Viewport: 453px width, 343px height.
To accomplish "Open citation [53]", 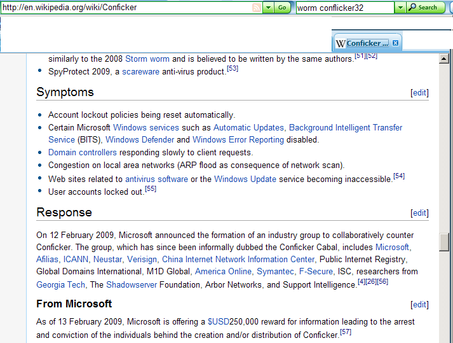I will [x=233, y=69].
